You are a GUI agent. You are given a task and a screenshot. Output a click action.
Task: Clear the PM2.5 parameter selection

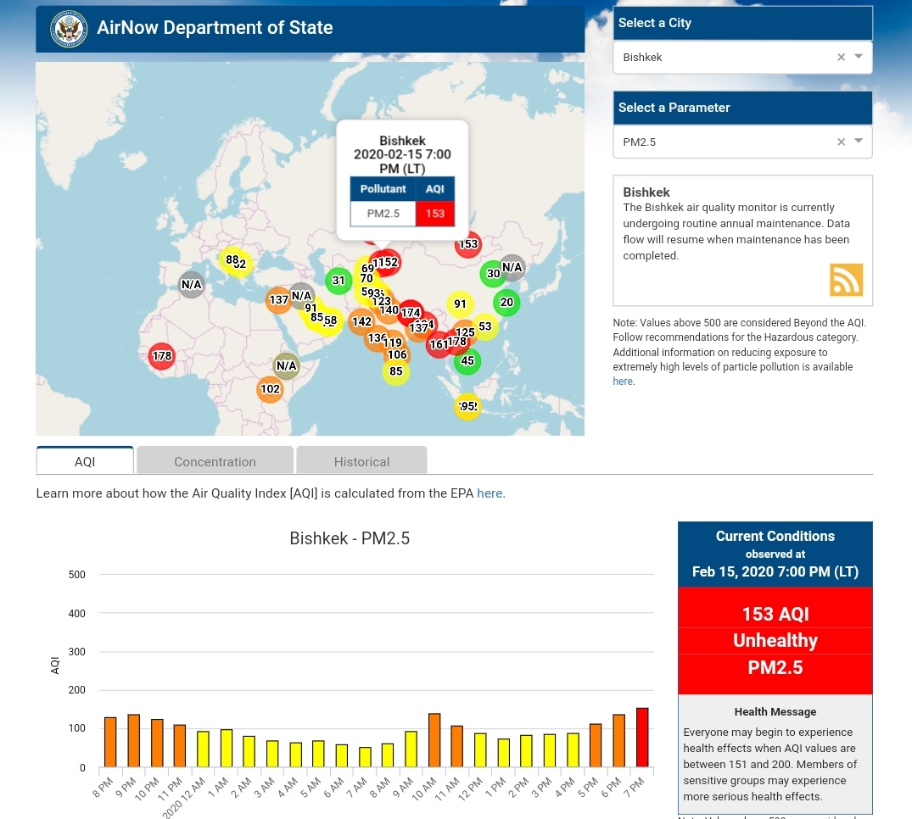pos(841,142)
